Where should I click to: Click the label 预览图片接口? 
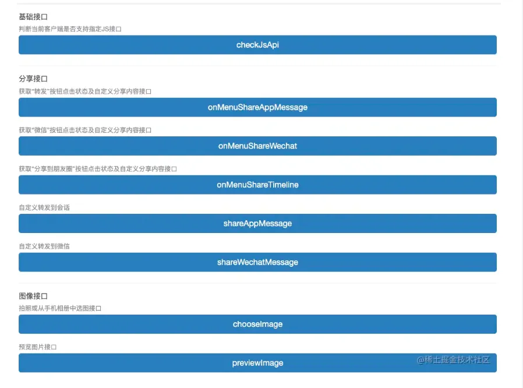[x=38, y=347]
